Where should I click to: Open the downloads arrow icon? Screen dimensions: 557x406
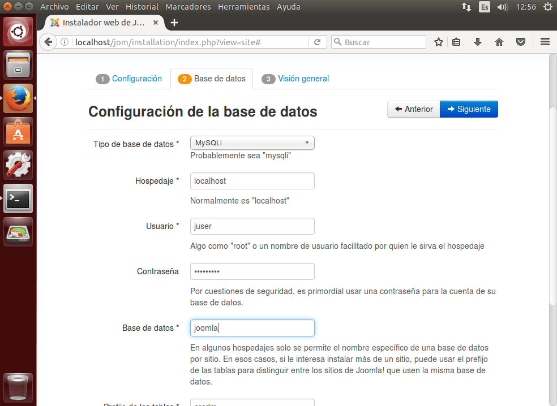tap(478, 42)
